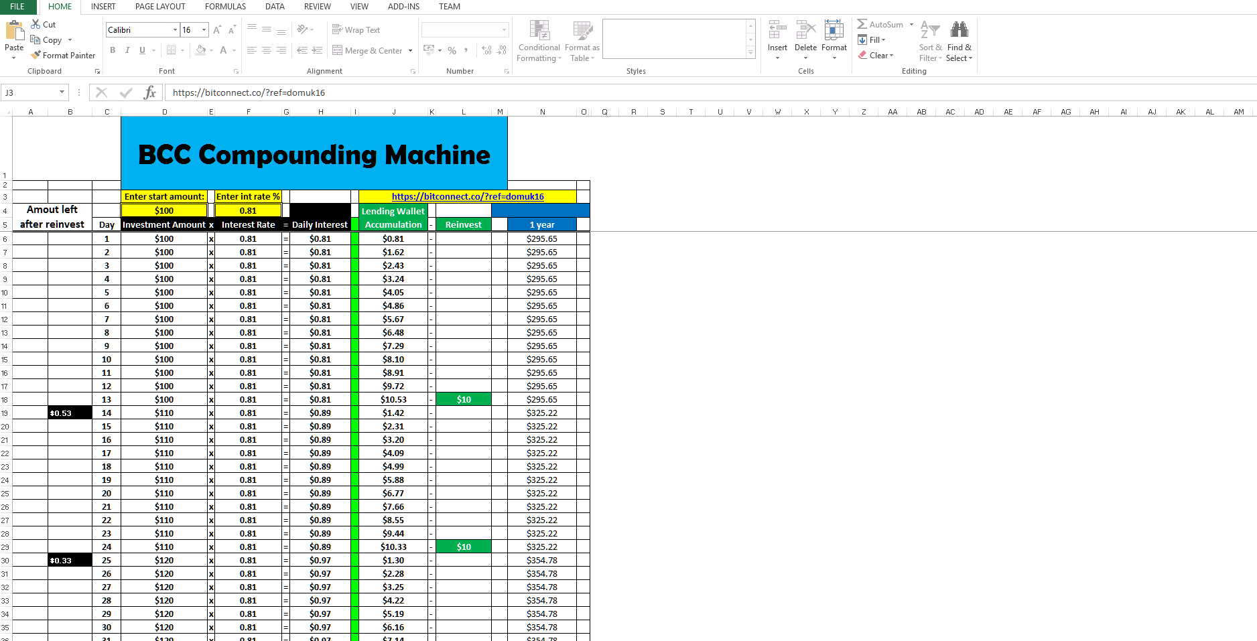Select first green $10 Reinvest cell, day 13
Viewport: 1257px width, 641px height.
tap(464, 399)
